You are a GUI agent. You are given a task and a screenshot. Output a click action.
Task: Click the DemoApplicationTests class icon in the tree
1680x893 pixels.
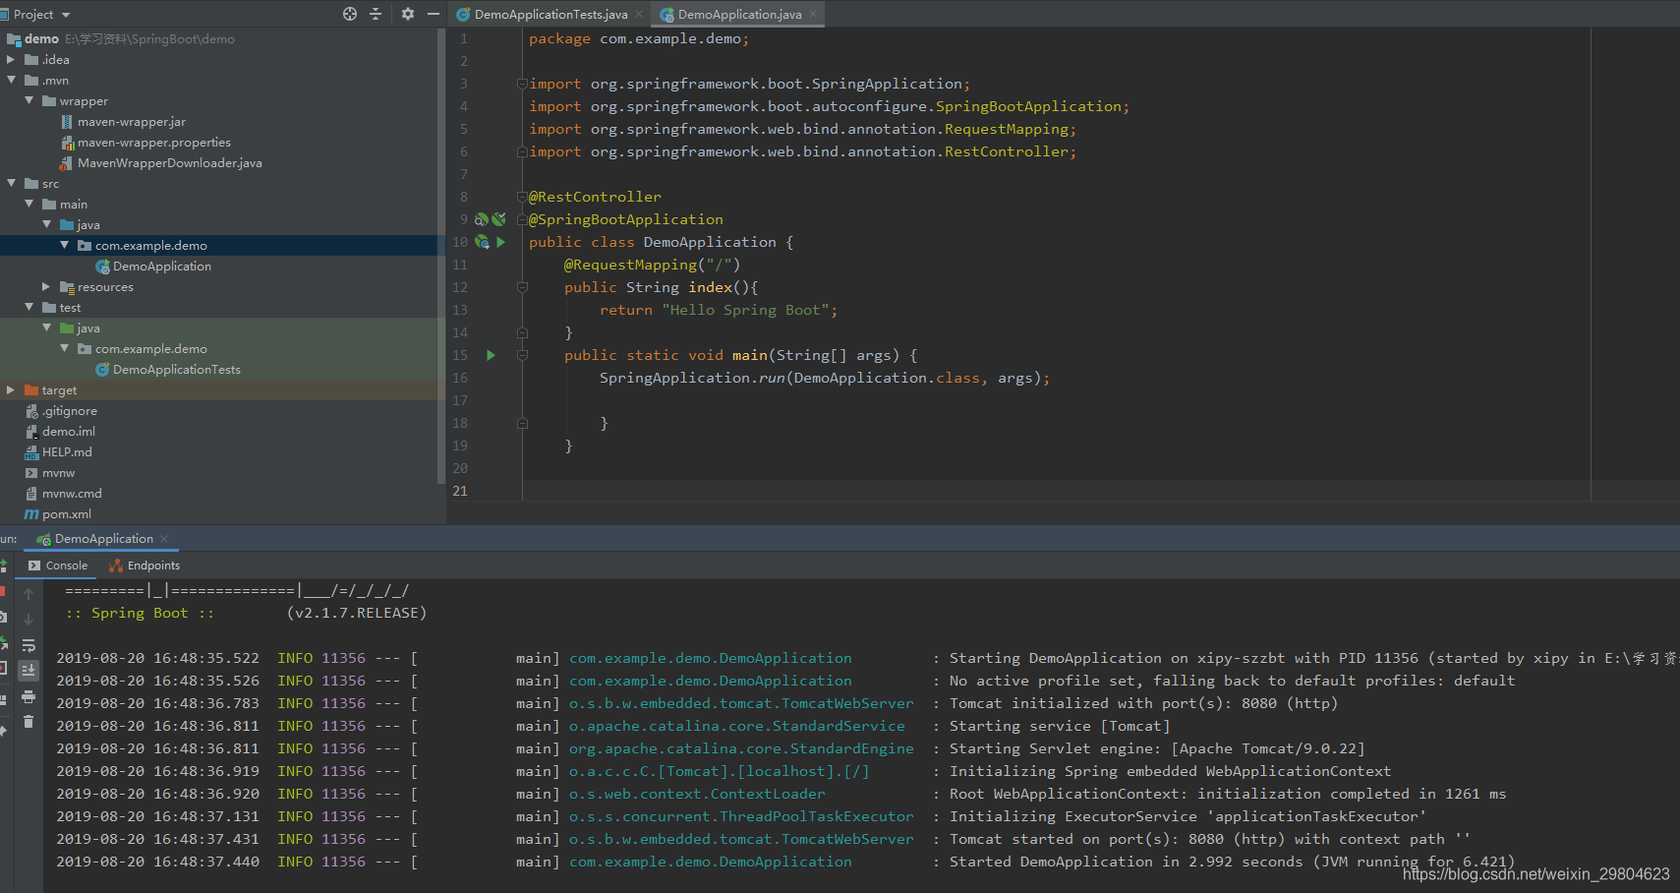click(102, 370)
